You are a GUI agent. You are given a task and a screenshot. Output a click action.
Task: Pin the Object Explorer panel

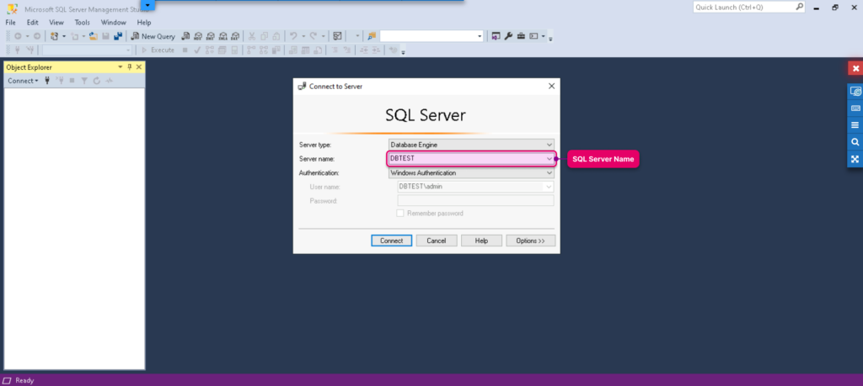(130, 67)
